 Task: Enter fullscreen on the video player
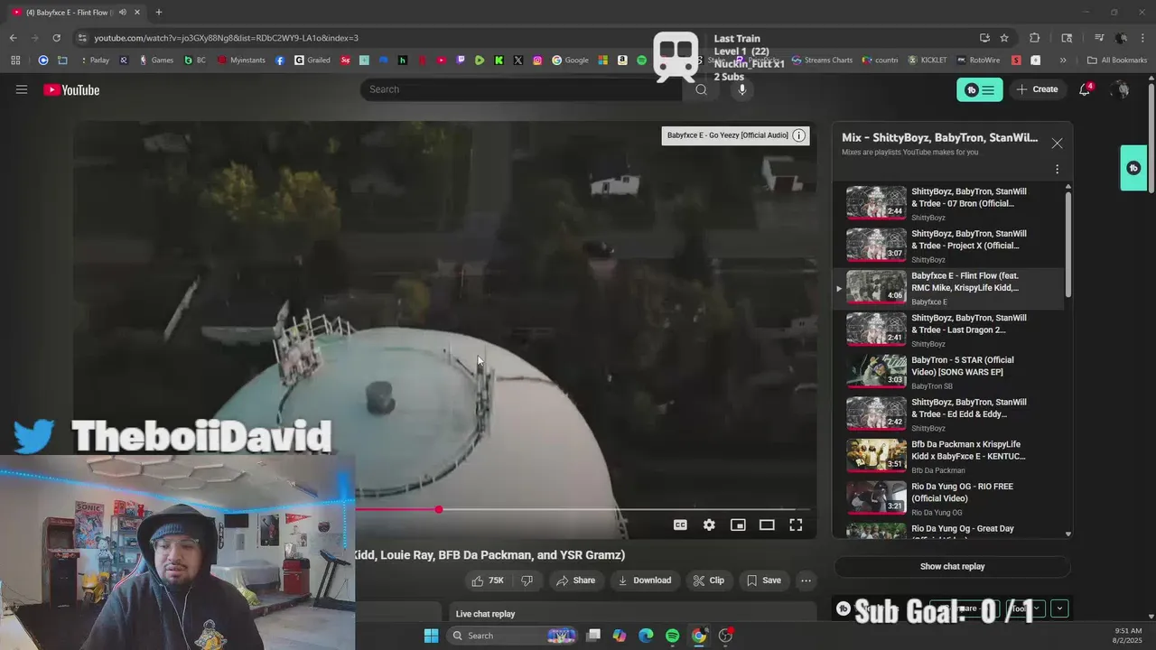(x=796, y=525)
